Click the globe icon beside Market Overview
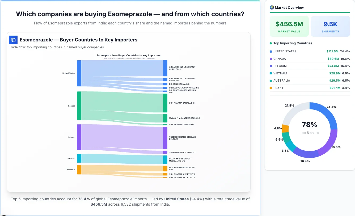355x216 pixels. point(272,7)
